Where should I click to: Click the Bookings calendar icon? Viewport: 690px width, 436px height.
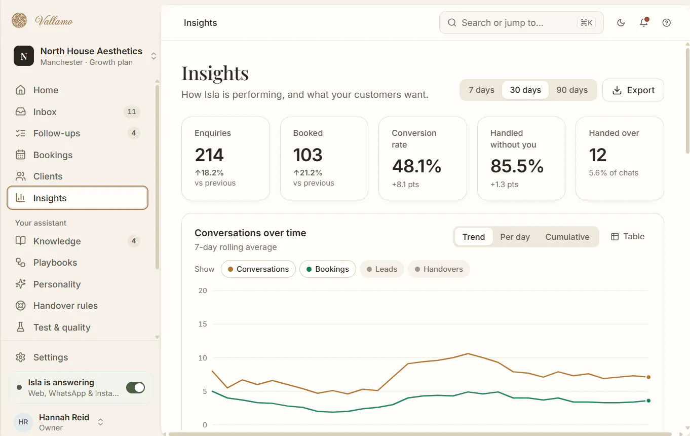[21, 155]
